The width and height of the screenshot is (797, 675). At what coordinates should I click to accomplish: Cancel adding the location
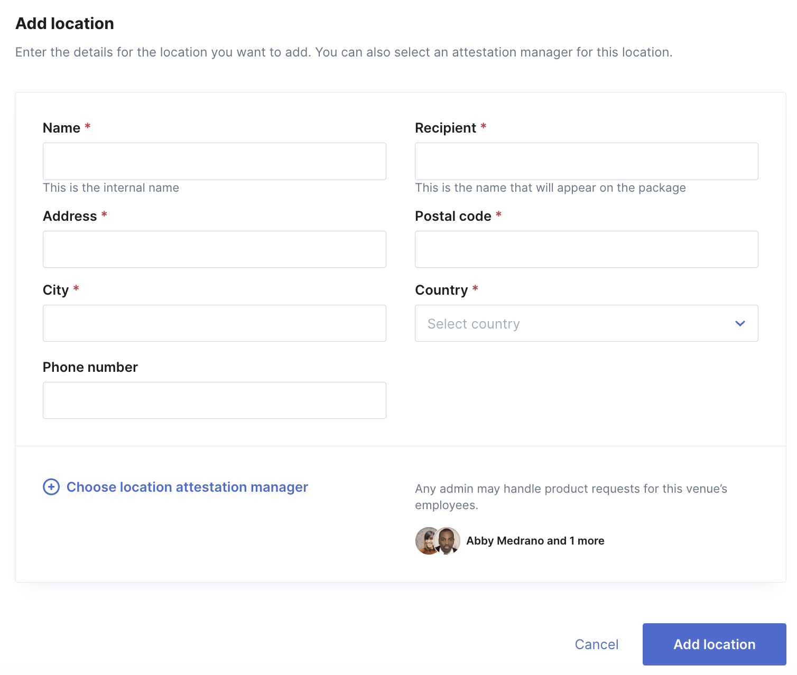tap(597, 644)
